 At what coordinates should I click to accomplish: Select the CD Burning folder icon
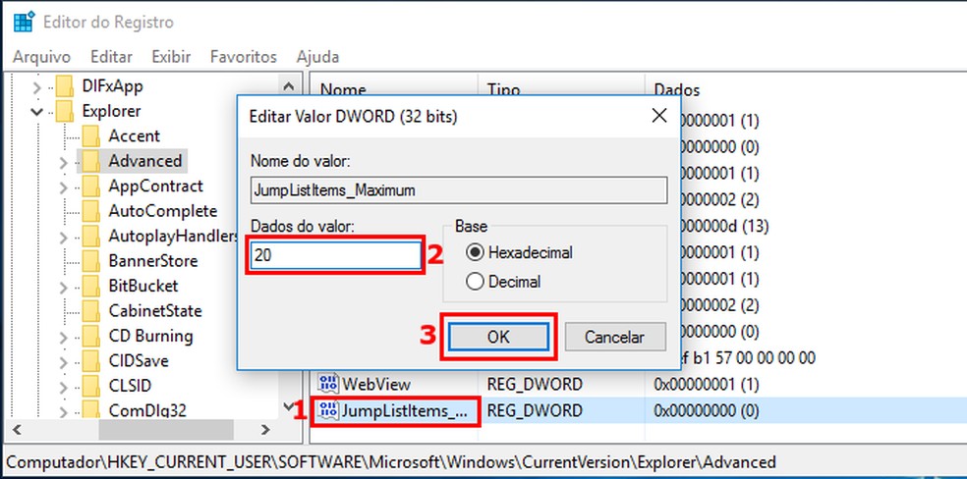click(90, 336)
